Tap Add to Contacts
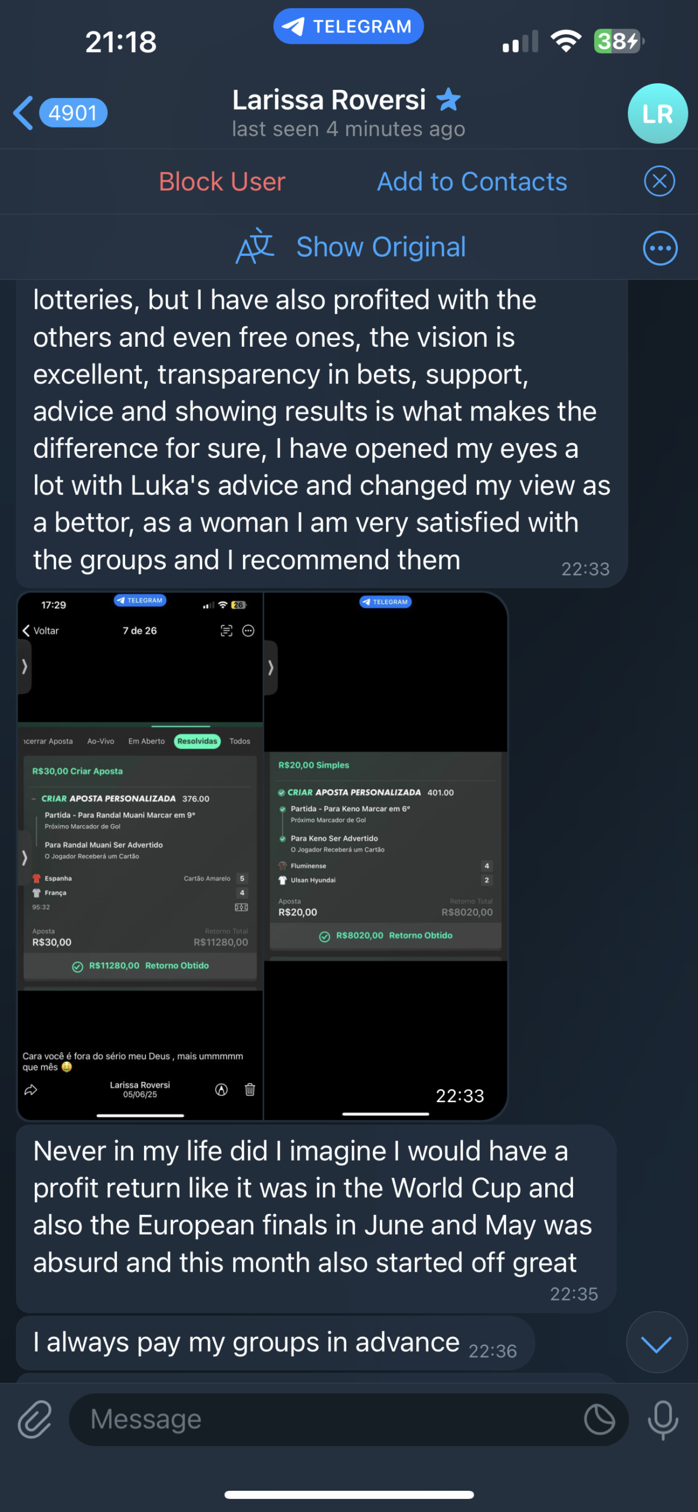 click(x=472, y=181)
